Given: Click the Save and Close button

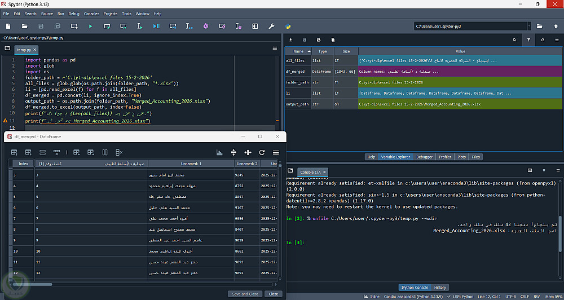Looking at the screenshot, I should (245, 294).
